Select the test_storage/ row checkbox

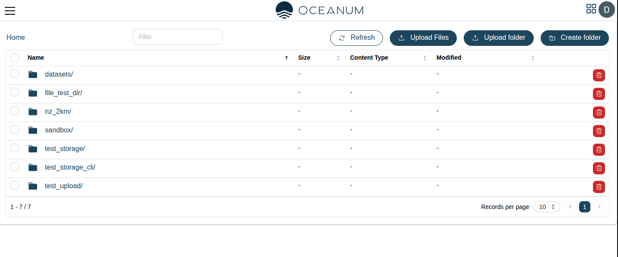click(15, 148)
